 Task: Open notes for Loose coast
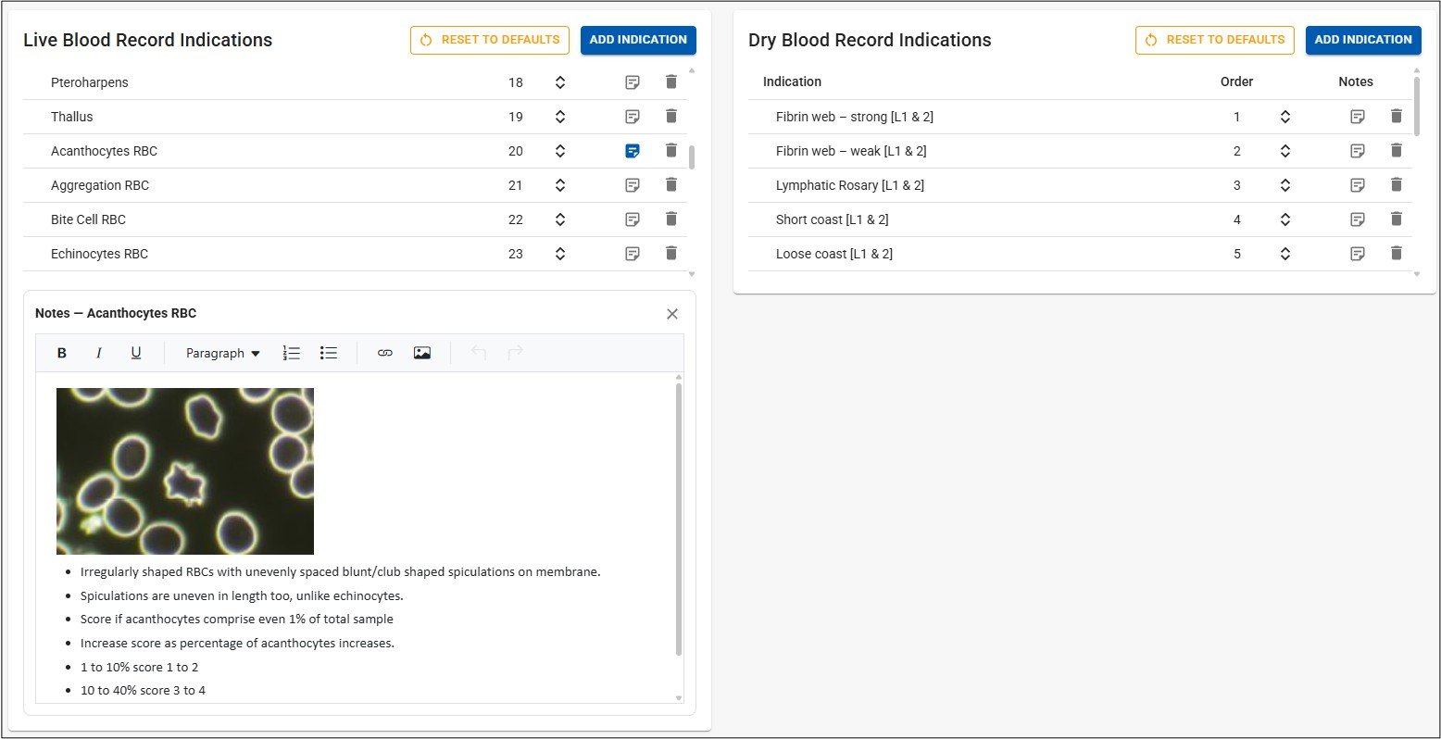(1358, 254)
